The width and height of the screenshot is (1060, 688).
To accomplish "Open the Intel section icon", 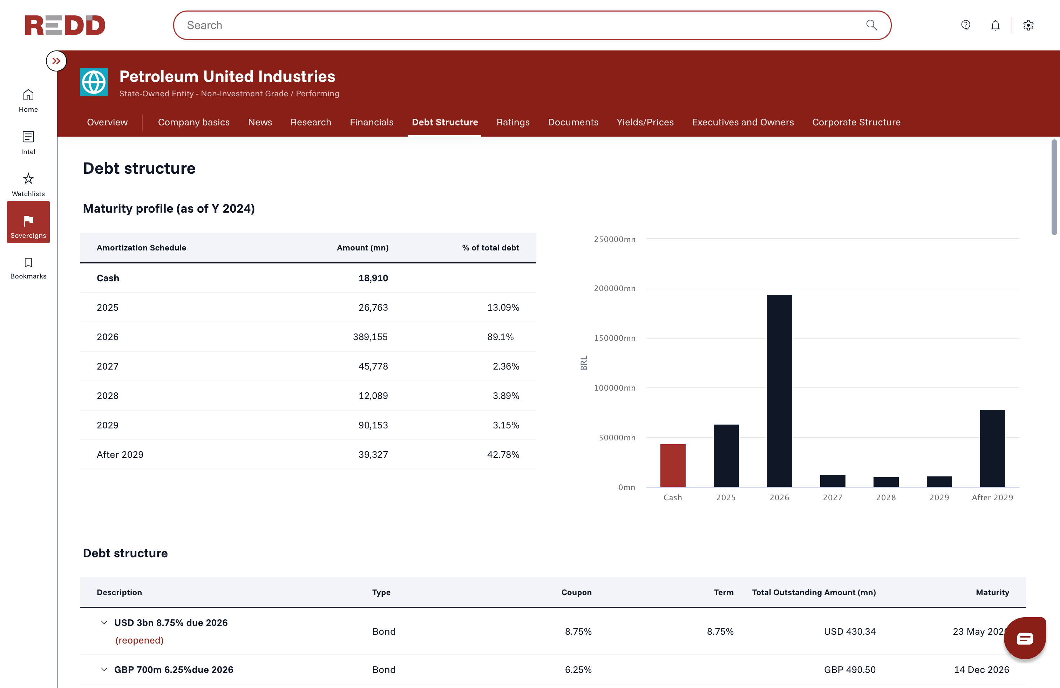I will tap(28, 137).
